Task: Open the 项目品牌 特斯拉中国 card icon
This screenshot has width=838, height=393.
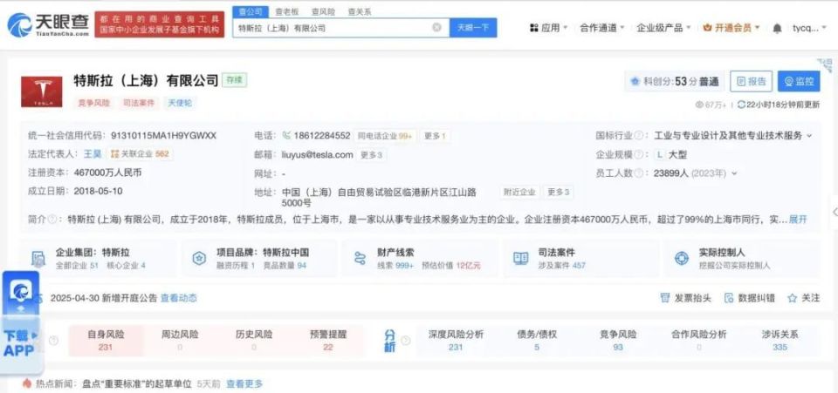Action: click(x=199, y=259)
